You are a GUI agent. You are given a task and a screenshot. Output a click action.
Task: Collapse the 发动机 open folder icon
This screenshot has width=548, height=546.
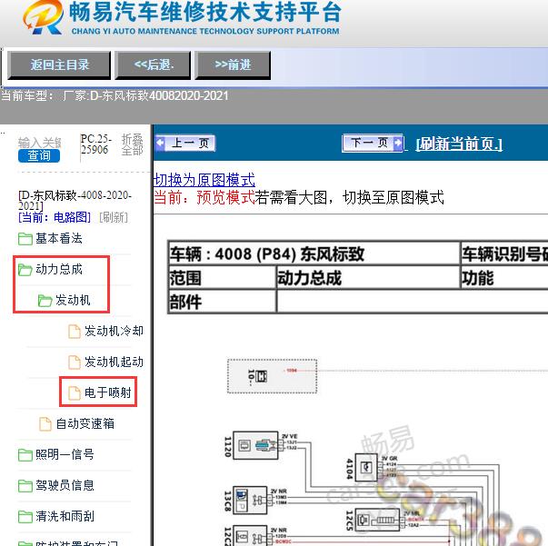(x=45, y=301)
